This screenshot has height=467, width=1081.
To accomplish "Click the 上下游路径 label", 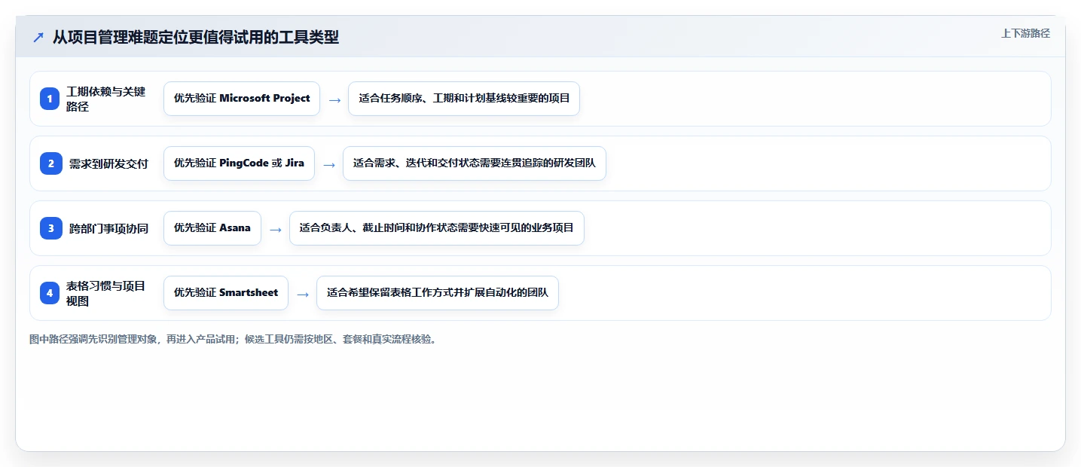I will tap(1025, 33).
